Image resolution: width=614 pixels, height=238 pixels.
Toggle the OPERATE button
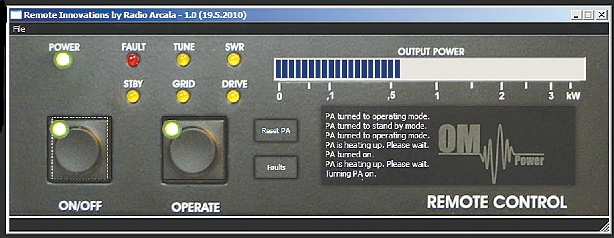pos(194,149)
